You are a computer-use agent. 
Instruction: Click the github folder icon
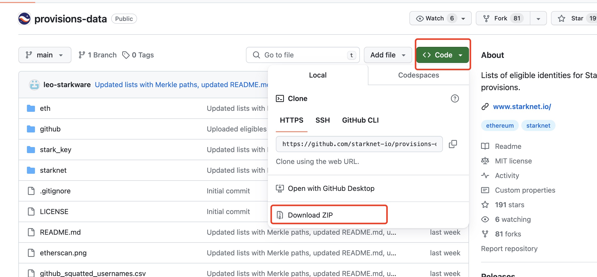click(x=31, y=129)
